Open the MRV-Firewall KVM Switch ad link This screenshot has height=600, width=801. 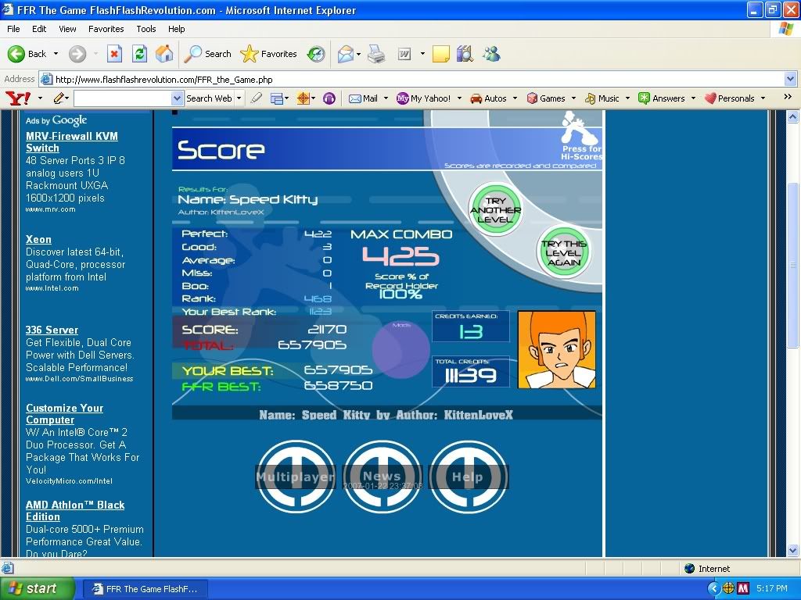tap(71, 141)
